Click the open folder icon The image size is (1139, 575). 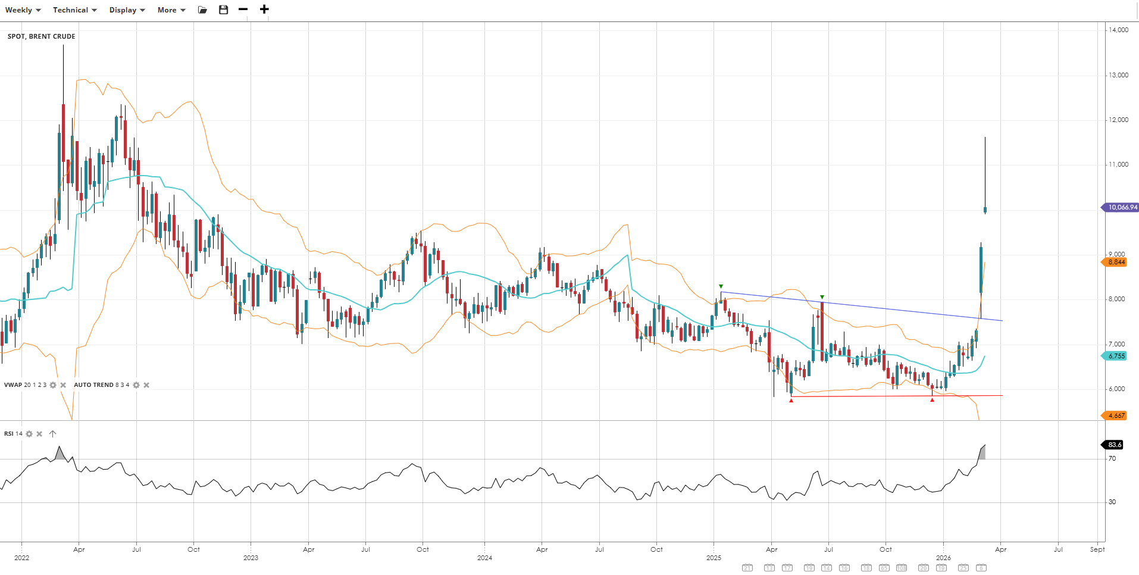coord(203,10)
